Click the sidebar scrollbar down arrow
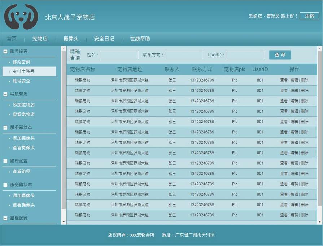 [64, 222]
